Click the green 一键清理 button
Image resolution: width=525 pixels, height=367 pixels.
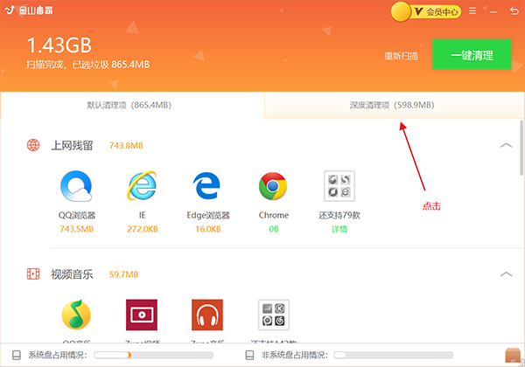[472, 54]
